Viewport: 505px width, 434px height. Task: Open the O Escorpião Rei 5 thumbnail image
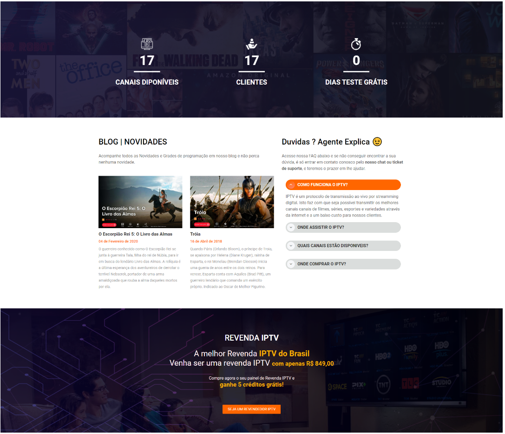tap(140, 202)
